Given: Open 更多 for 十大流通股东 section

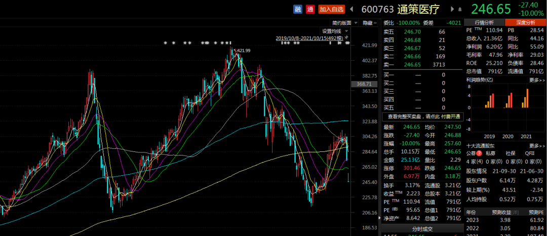Looking at the screenshot, I should (536, 146).
